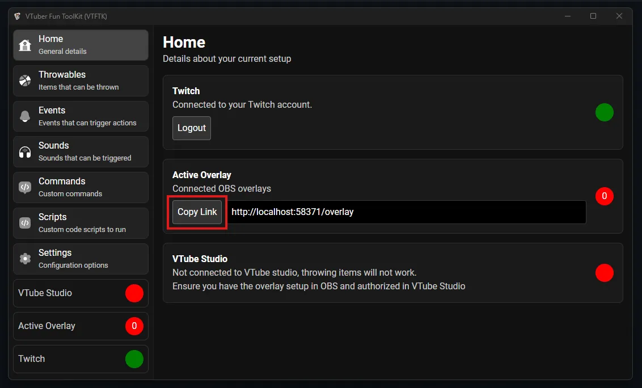Open the Throwables menu item
The height and width of the screenshot is (388, 642).
pyautogui.click(x=81, y=81)
